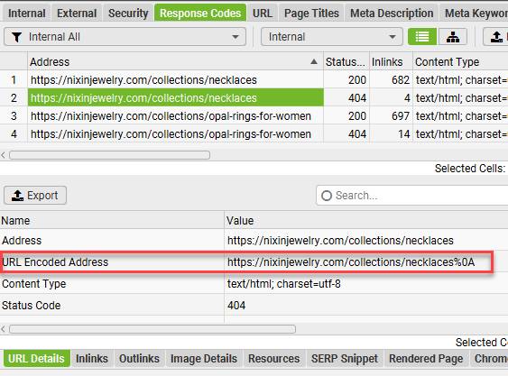Switch to tree view icon
This screenshot has height=376, width=508.
click(453, 37)
